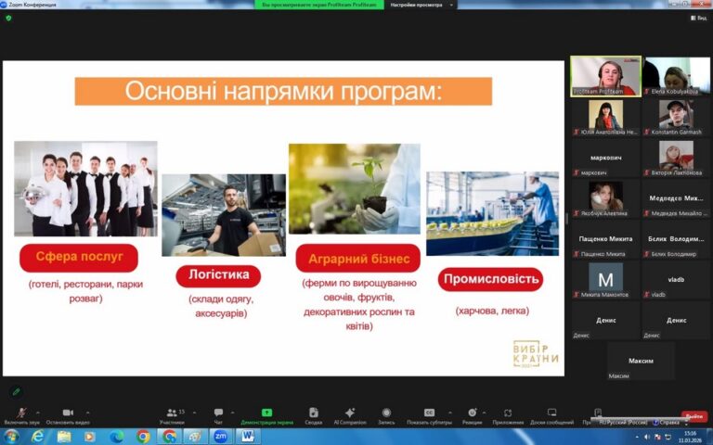Expand the arrow next to Включить звук

click(x=37, y=413)
